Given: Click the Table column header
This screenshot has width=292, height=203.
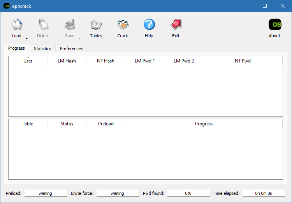Looking at the screenshot, I should tap(28, 124).
